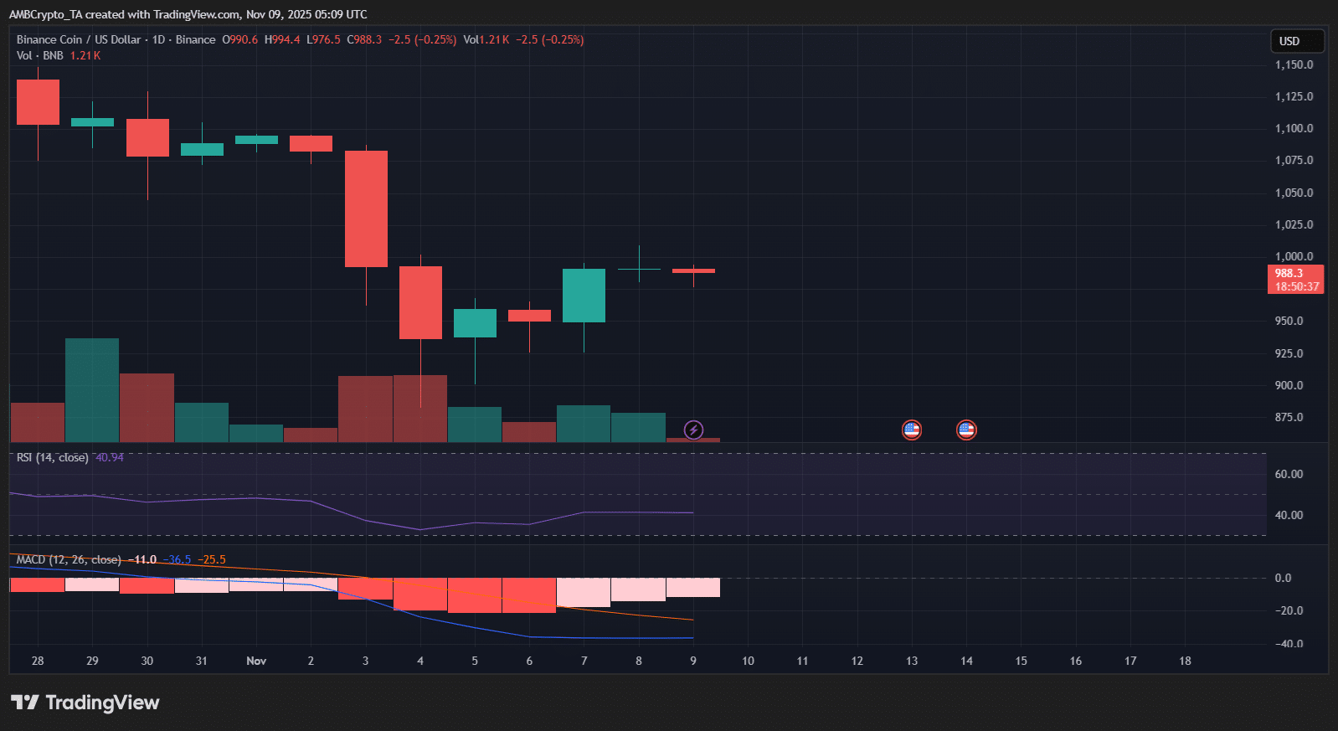
Task: Click date 18 on the time axis
Action: point(1185,661)
